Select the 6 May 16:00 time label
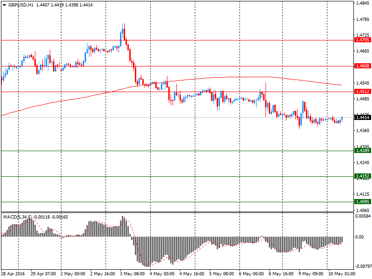 pos(281,274)
